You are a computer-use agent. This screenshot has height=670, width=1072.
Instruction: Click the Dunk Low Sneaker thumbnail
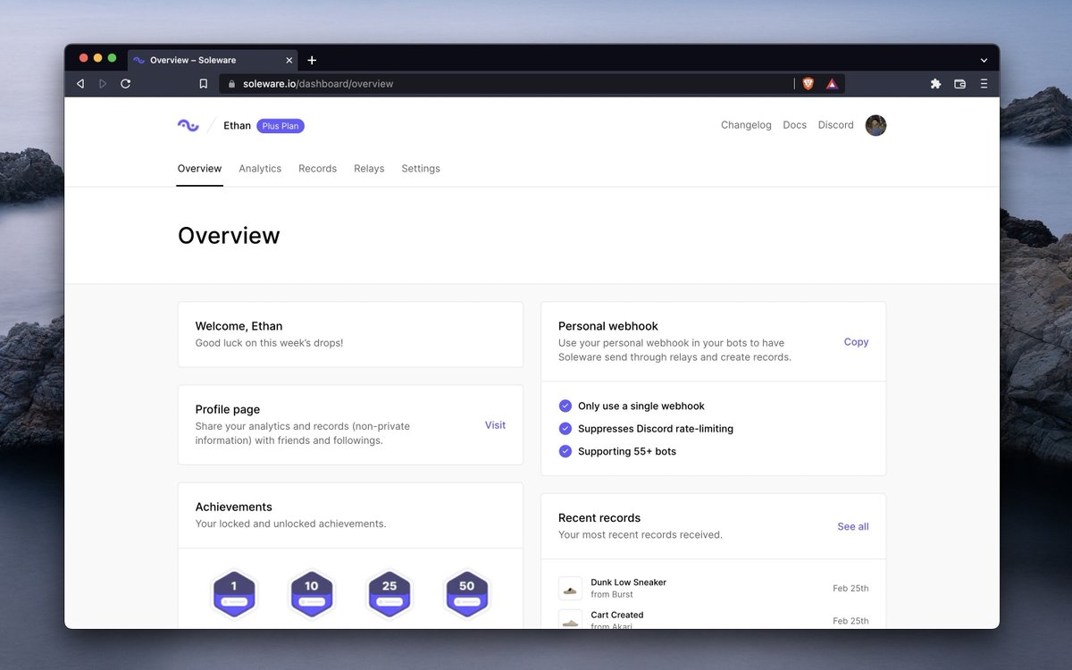570,588
